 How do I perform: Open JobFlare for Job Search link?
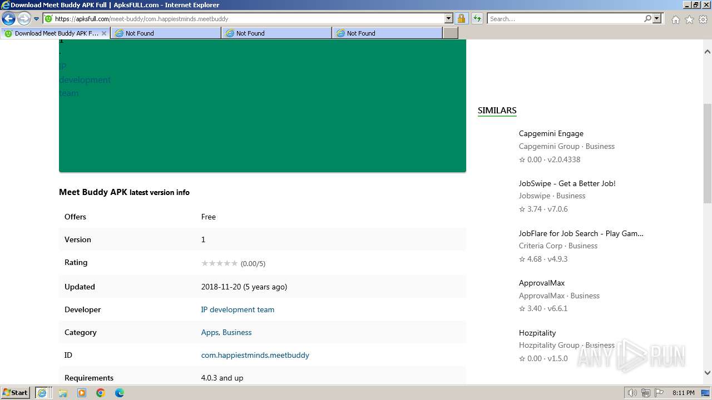pyautogui.click(x=581, y=233)
